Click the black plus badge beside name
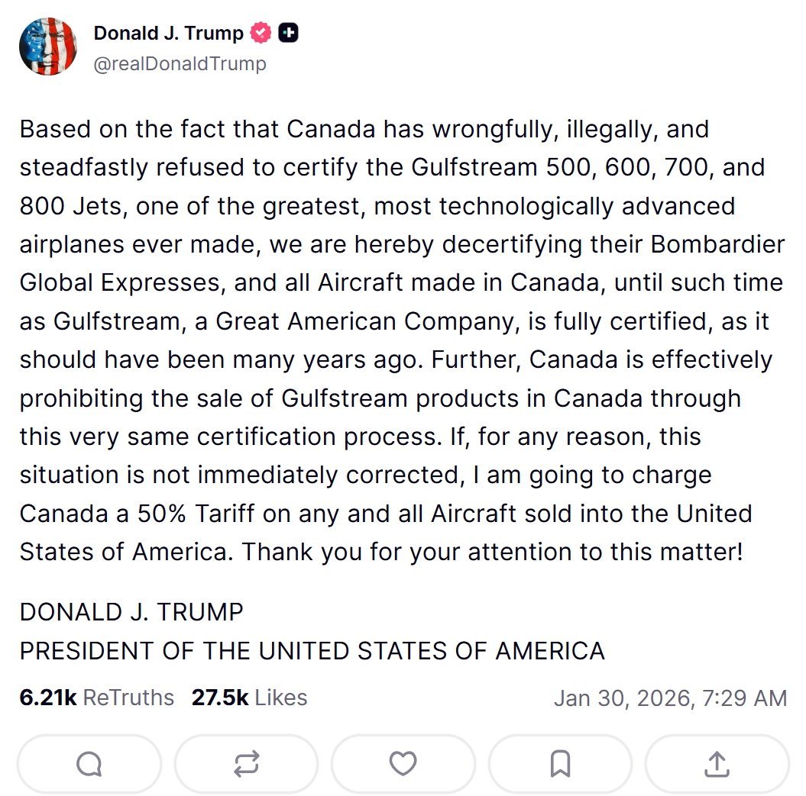 coord(288,34)
